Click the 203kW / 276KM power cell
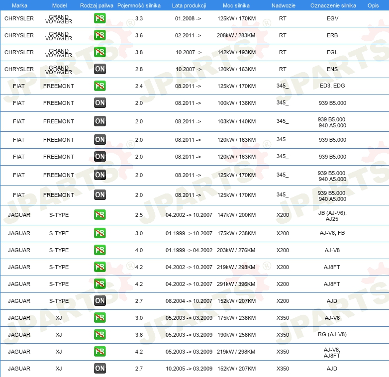The image size is (389, 377). click(x=236, y=250)
